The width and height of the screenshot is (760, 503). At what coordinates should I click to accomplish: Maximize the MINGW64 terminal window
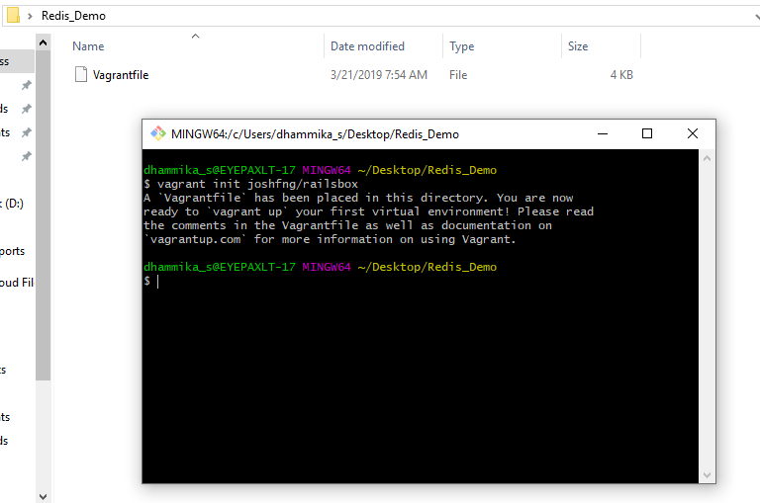click(647, 133)
